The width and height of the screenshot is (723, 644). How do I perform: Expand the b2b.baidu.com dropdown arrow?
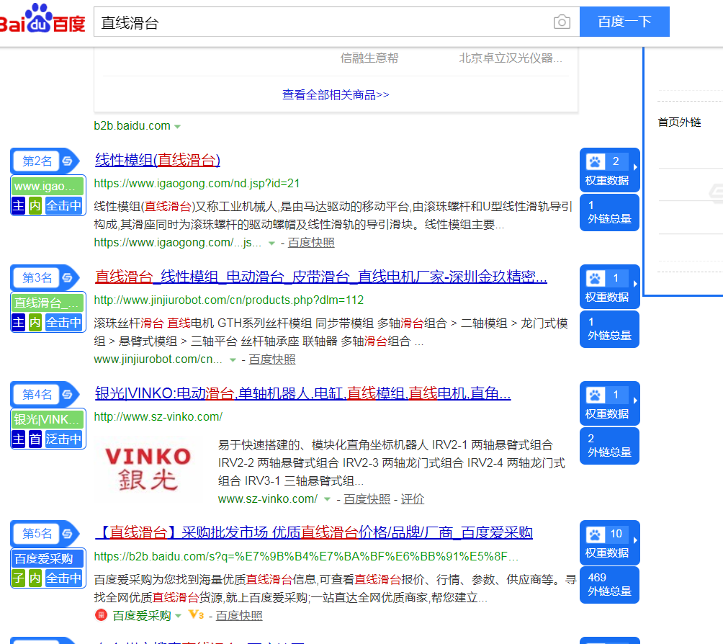[178, 127]
